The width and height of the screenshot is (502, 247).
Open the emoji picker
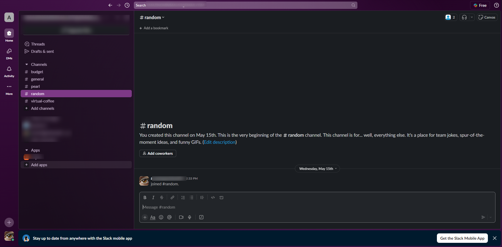[x=161, y=217]
